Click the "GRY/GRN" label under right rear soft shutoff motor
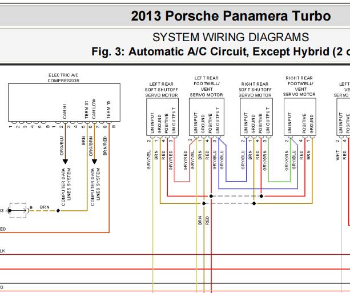350x293 pixels. point(264,160)
